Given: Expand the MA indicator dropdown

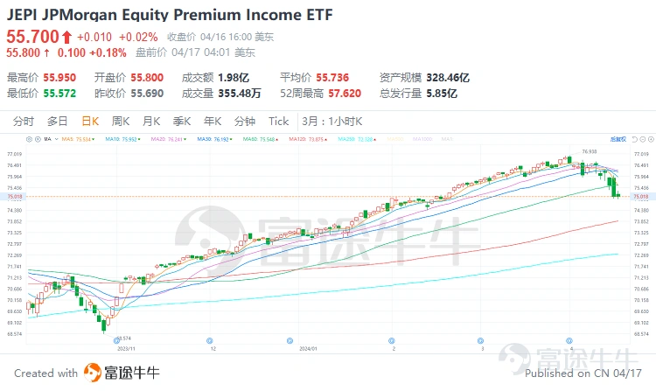Looking at the screenshot, I should [56, 139].
